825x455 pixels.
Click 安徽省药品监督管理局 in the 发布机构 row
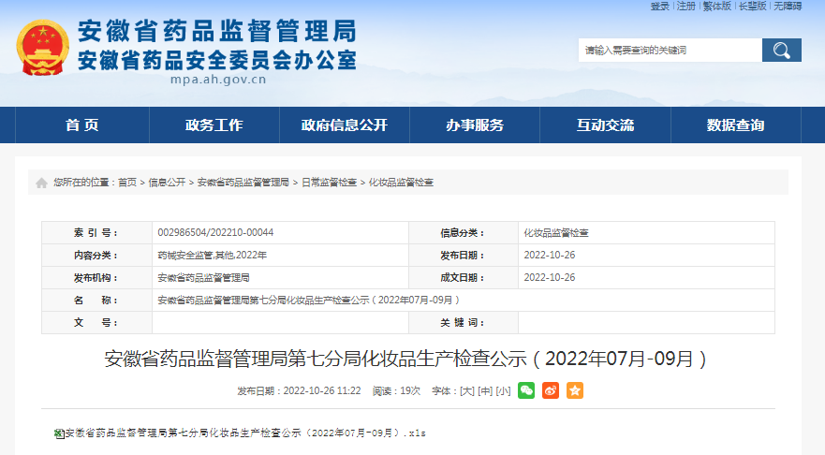(203, 278)
